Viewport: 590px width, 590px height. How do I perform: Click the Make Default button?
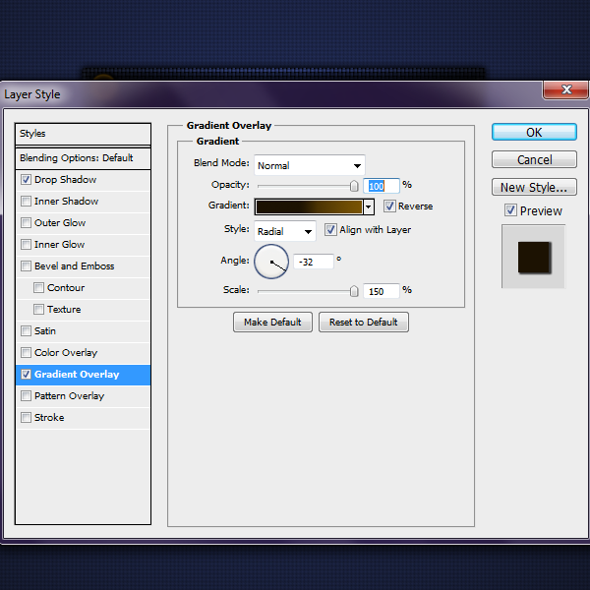272,323
